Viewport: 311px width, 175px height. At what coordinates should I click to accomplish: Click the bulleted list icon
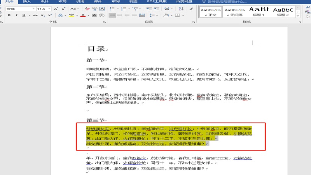click(x=112, y=9)
